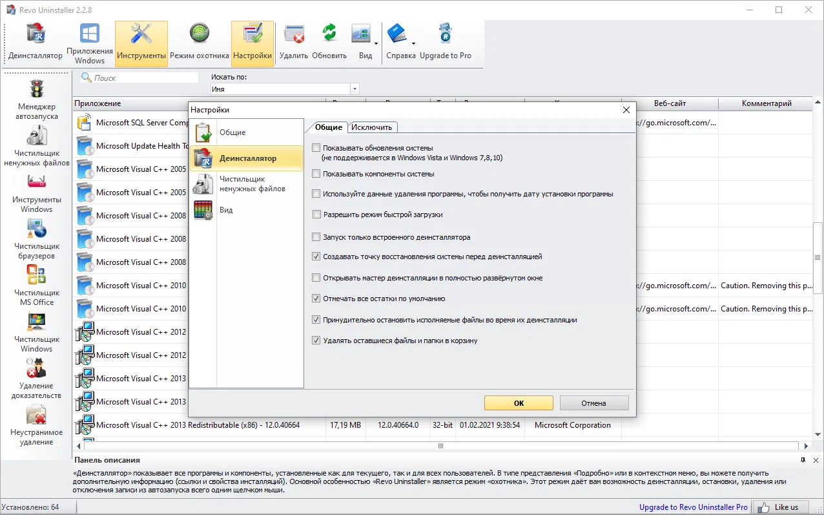Select the Чистильщик ненужных файлов settings category
The height and width of the screenshot is (515, 824).
click(247, 184)
